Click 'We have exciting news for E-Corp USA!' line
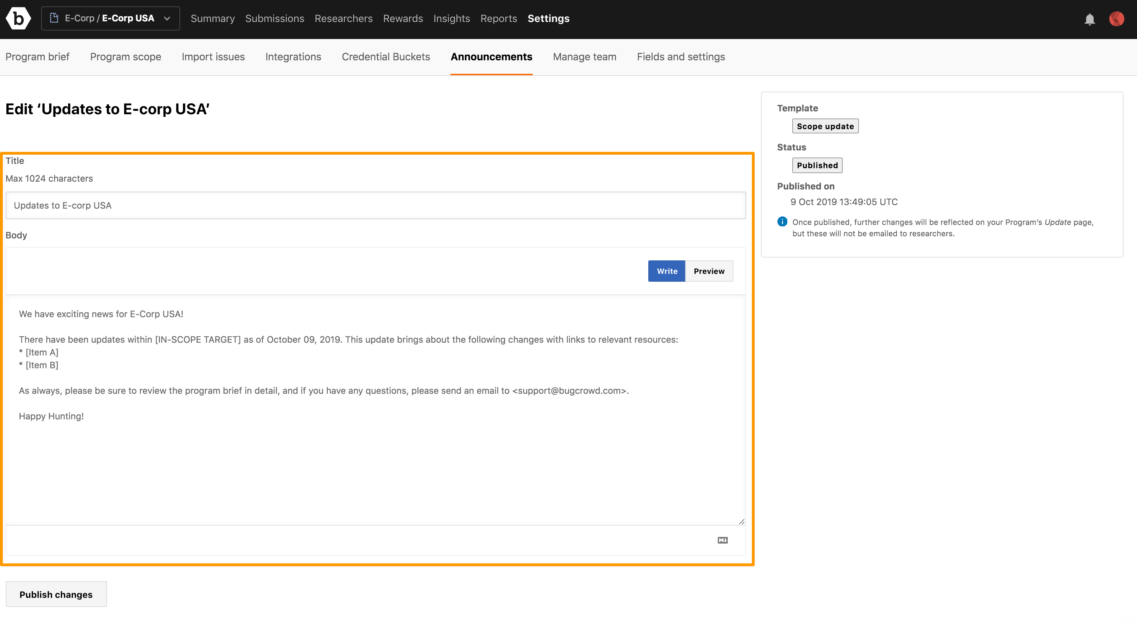This screenshot has height=623, width=1137. (101, 314)
